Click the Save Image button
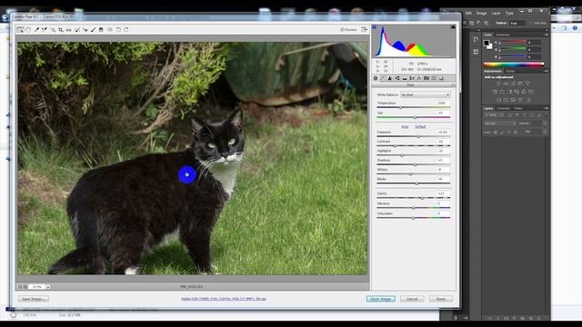 tap(33, 299)
